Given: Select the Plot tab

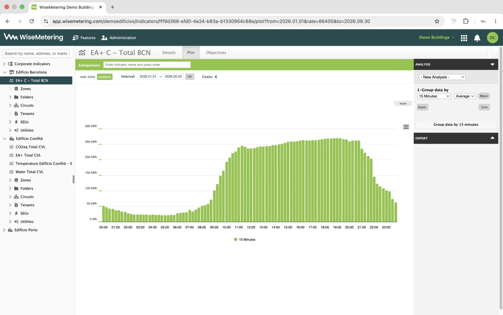Looking at the screenshot, I should [x=191, y=53].
